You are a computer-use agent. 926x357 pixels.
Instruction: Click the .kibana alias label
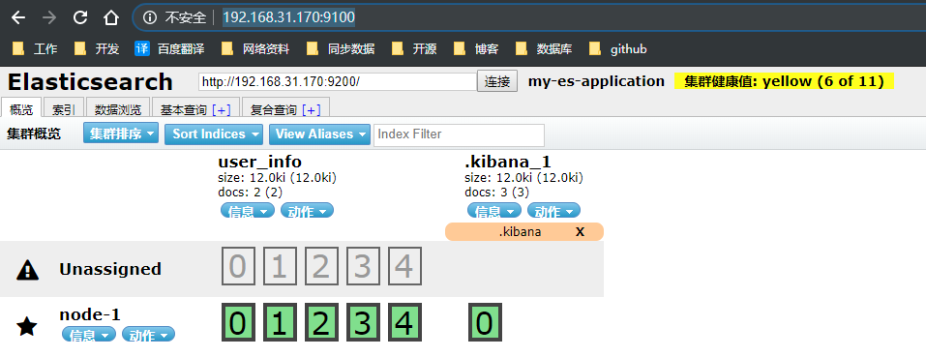pyautogui.click(x=520, y=232)
